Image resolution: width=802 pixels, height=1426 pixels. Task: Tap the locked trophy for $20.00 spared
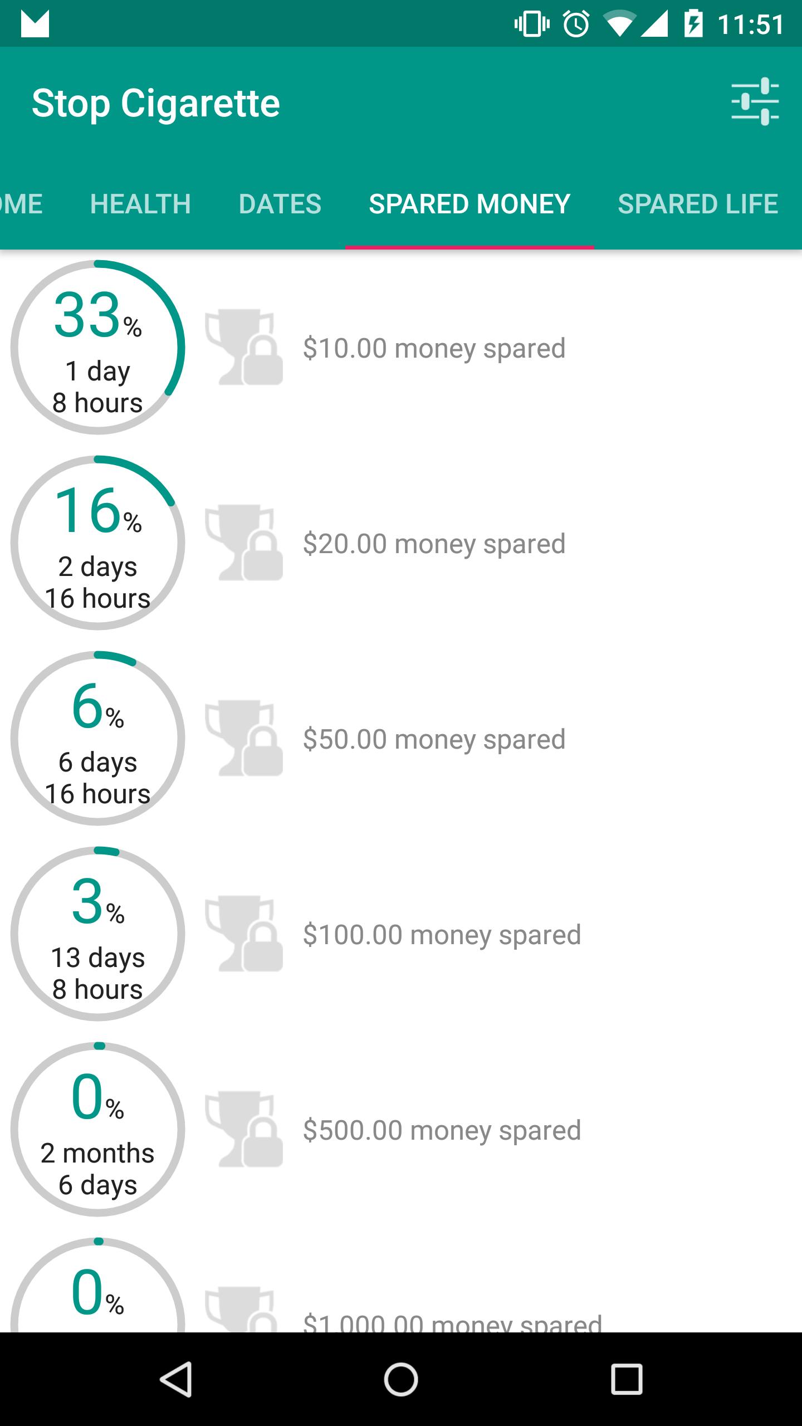243,543
